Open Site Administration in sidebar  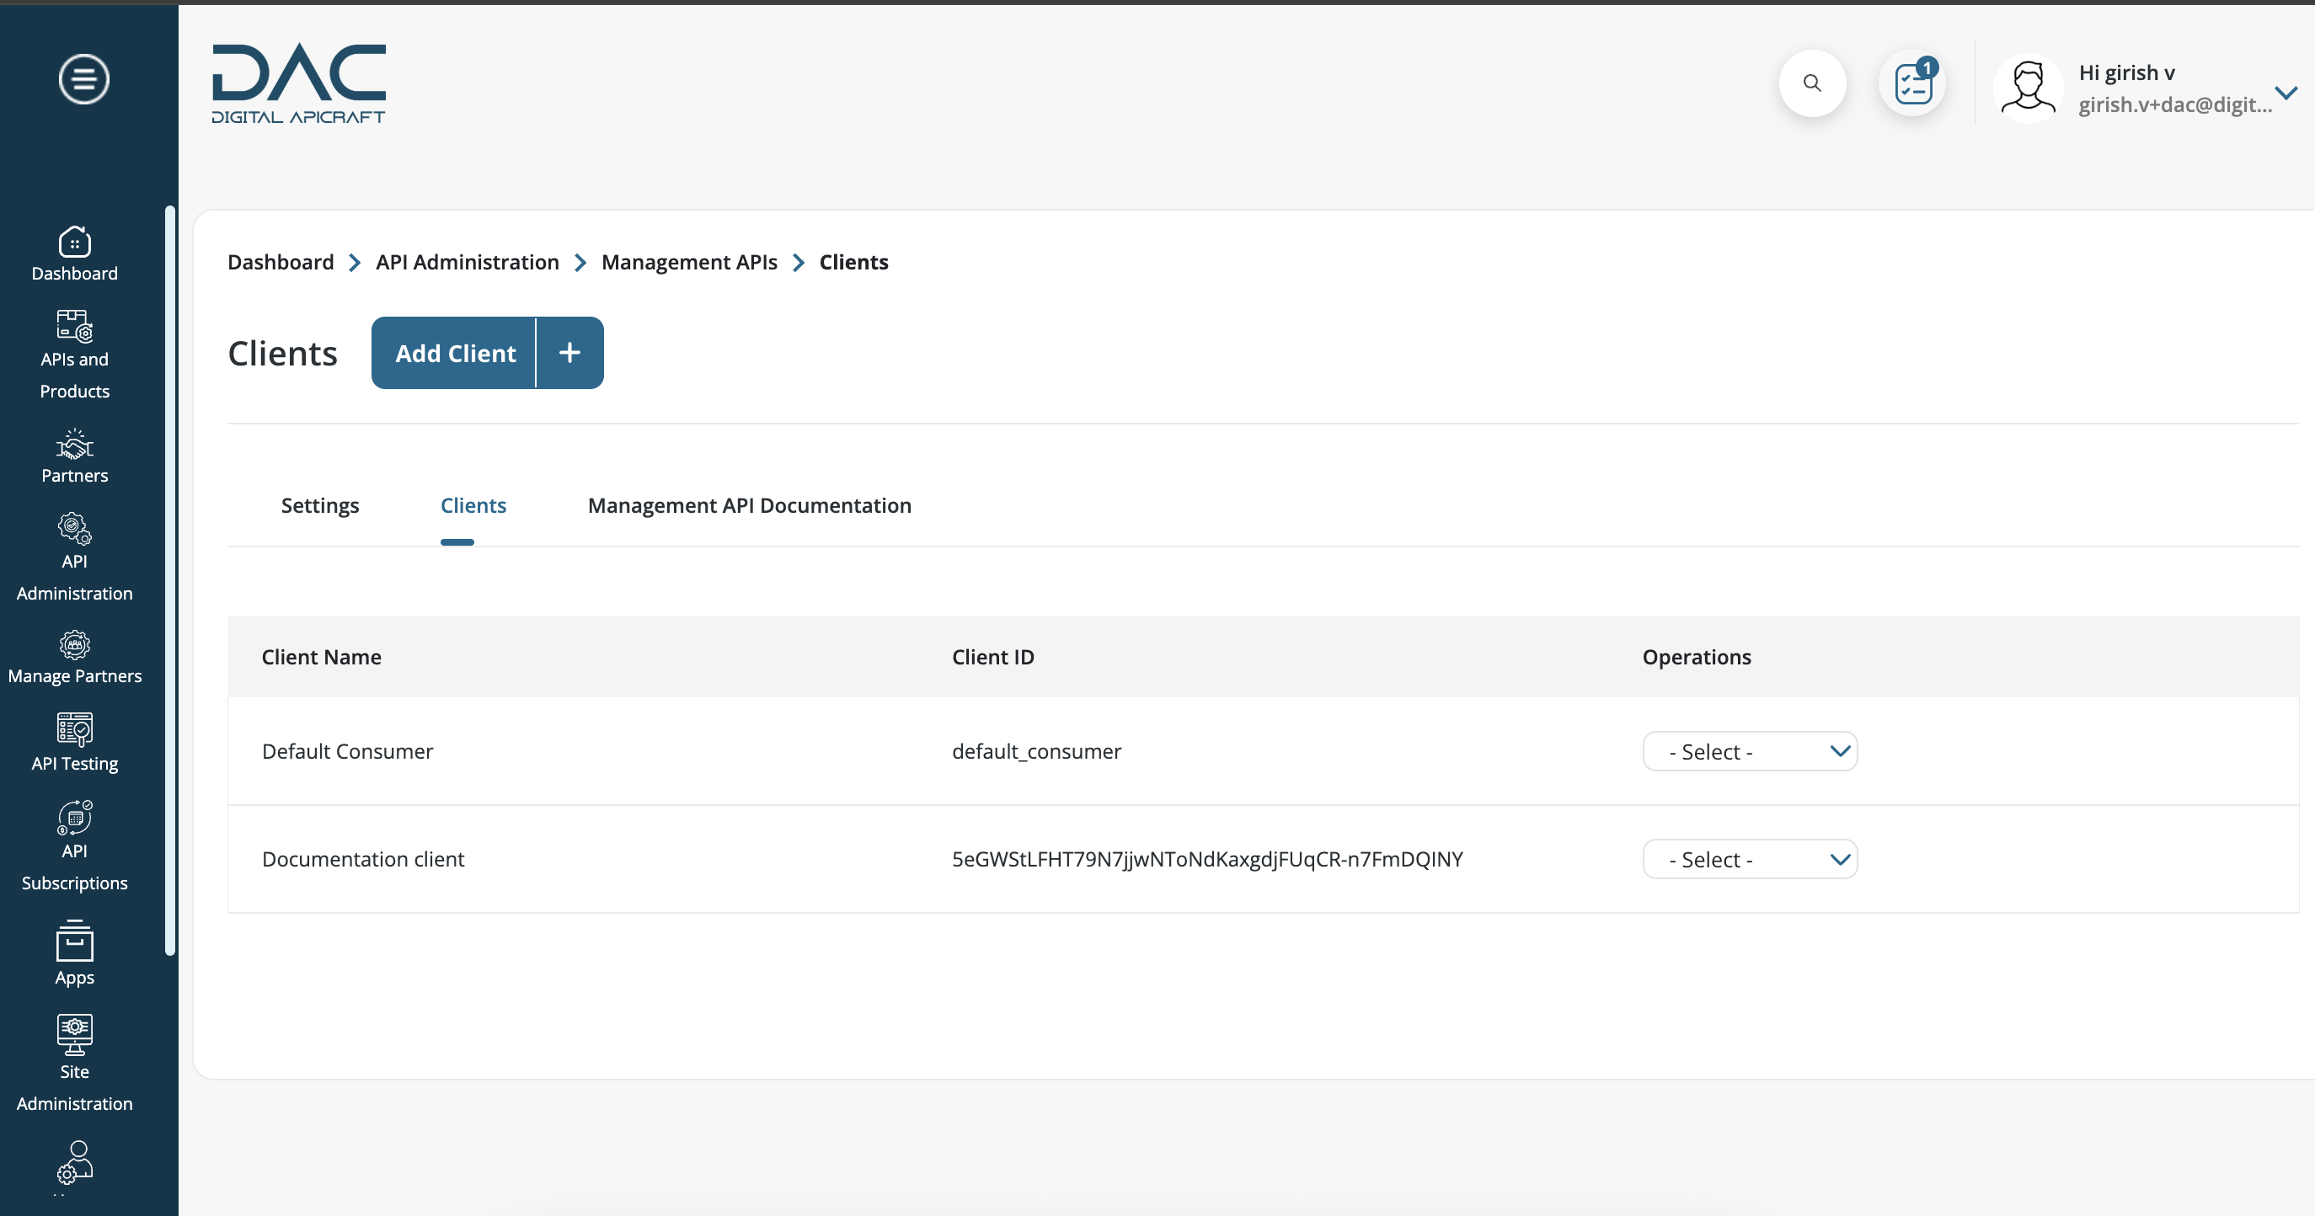pos(75,1064)
